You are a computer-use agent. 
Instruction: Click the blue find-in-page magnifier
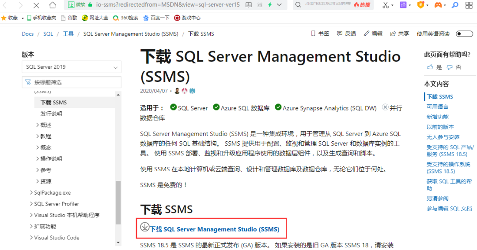pyautogui.click(x=455, y=5)
